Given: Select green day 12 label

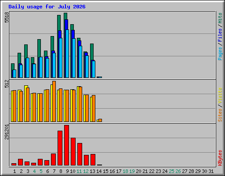Looking at the screenshot, I should pos(86,171).
